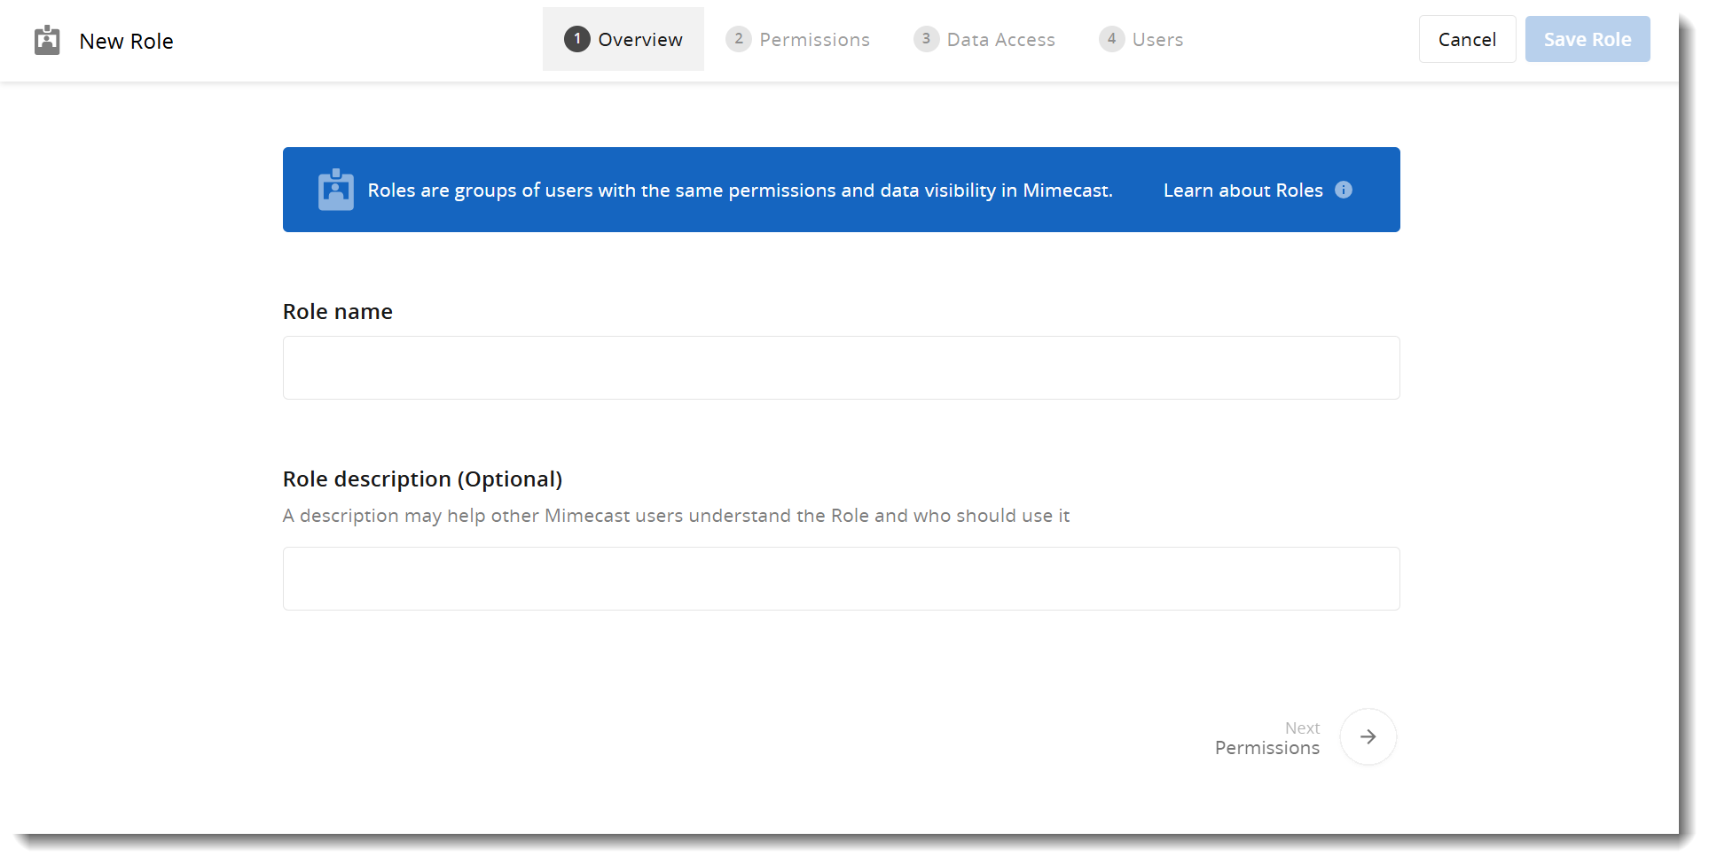This screenshot has height=864, width=1709.
Task: Click the Next arrow circle button
Action: 1368,736
